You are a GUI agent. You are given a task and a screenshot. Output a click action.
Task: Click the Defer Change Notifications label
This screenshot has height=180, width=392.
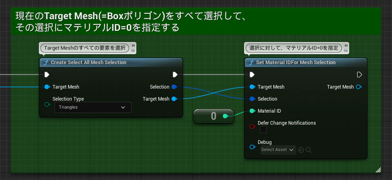click(x=287, y=123)
